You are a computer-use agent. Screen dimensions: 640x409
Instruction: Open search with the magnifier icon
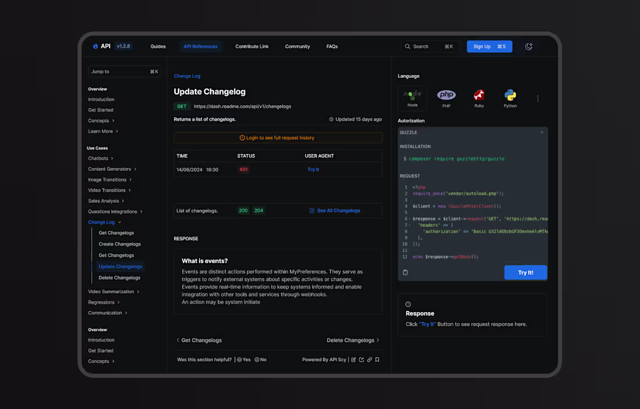pyautogui.click(x=408, y=46)
